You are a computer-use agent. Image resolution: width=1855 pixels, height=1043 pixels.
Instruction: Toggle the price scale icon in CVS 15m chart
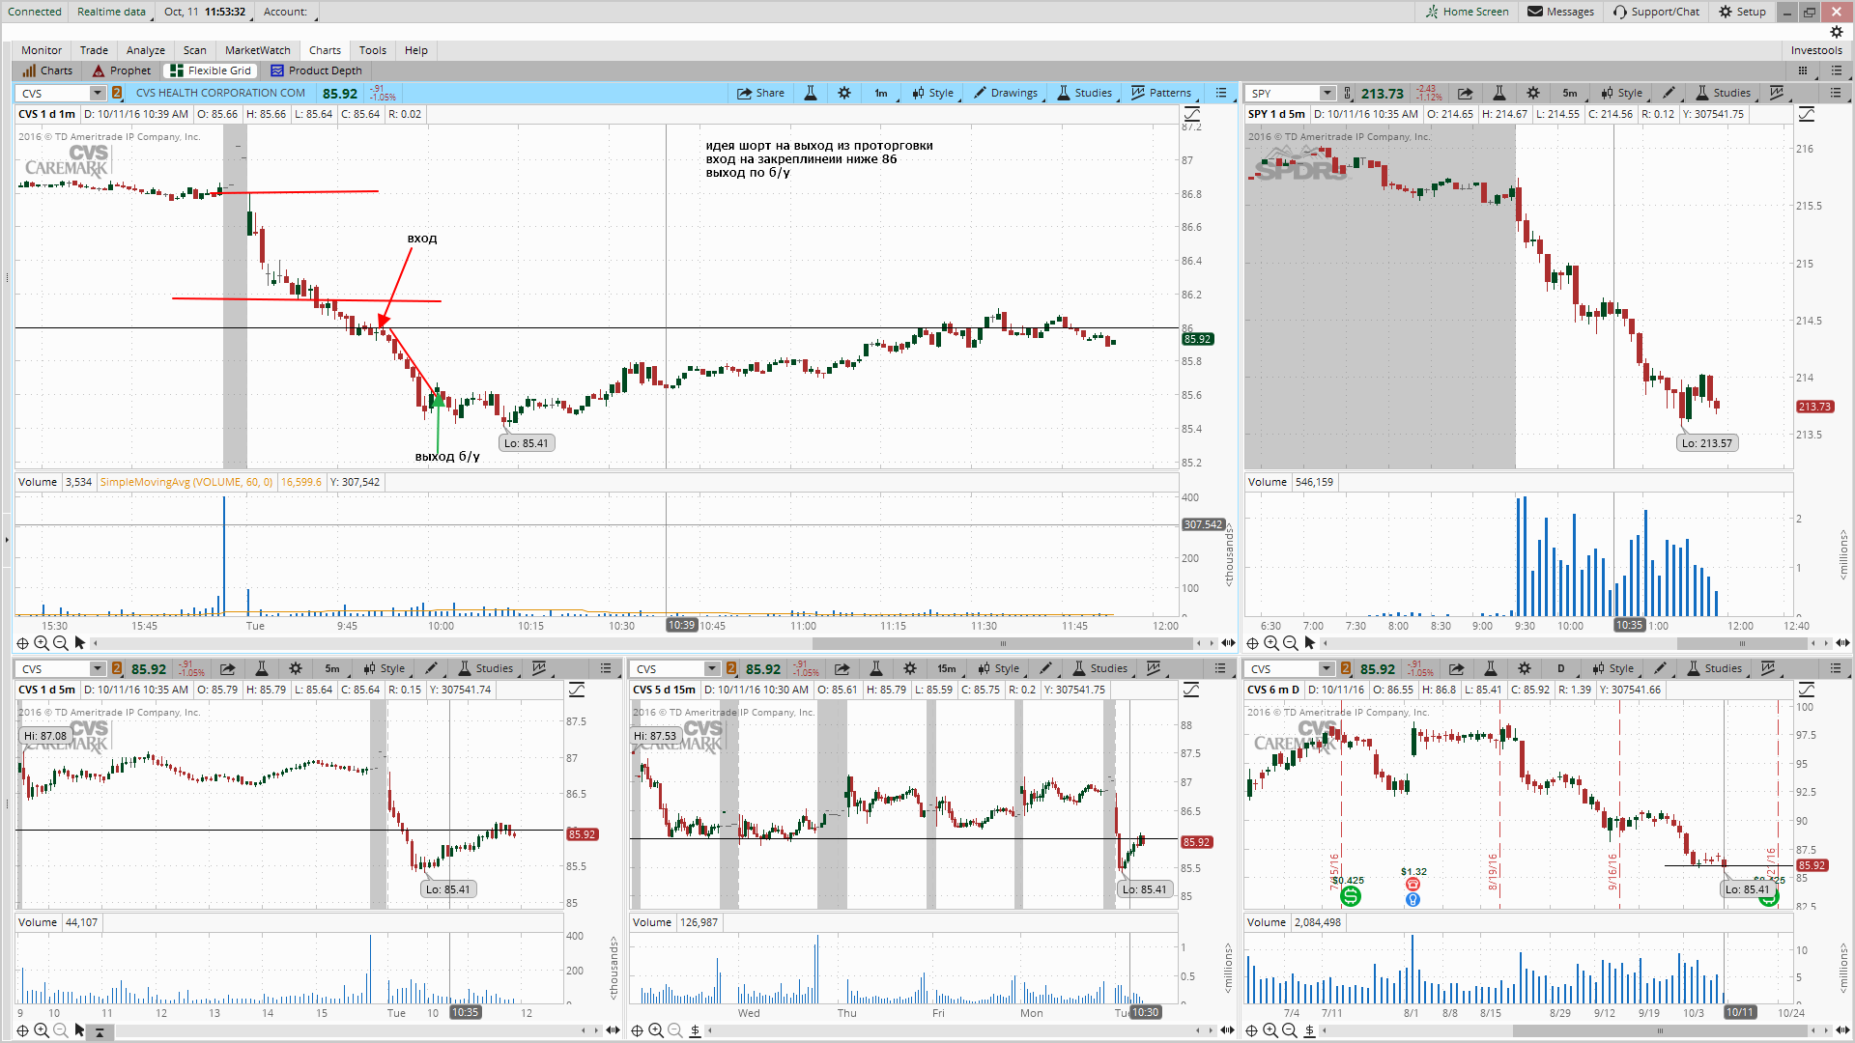[x=1191, y=690]
